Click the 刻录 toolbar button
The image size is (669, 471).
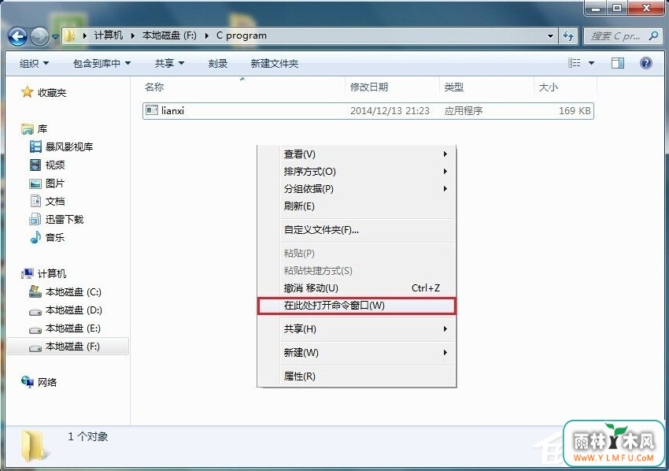[217, 64]
